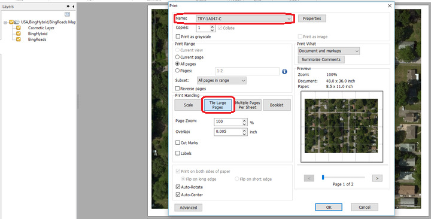The width and height of the screenshot is (431, 219).
Task: Collapse the USA,BingHybrid,BingRoads Map tree node
Action: (5, 23)
